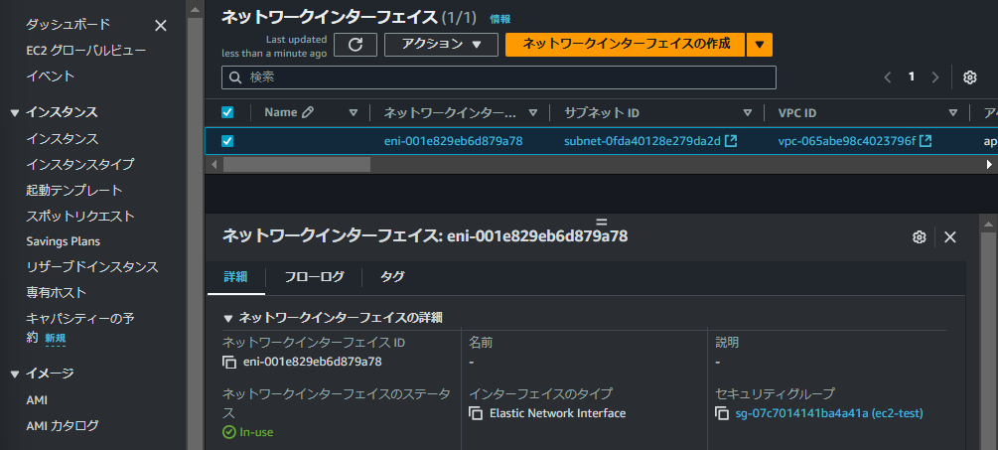The height and width of the screenshot is (450, 998).
Task: Open subnet-0fda40128e279da2d link
Action: click(x=642, y=141)
